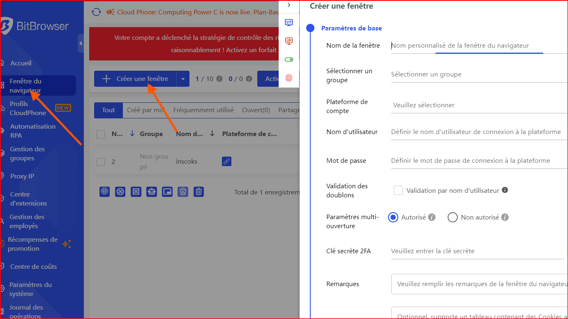
Task: Select the Non autorisé radio button
Action: [453, 217]
